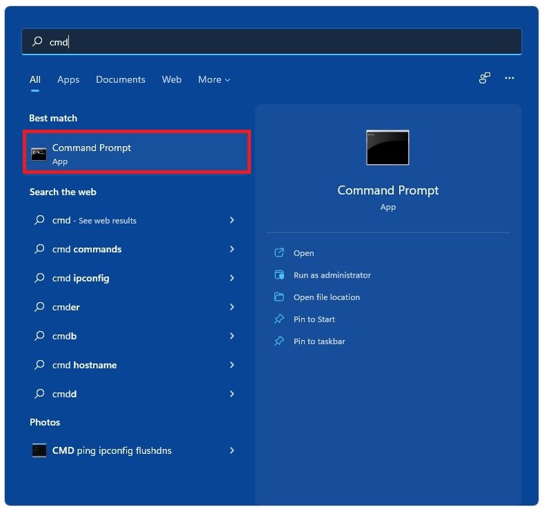Click the large Command Prompt icon in preview pane
This screenshot has width=544, height=509.
(x=387, y=148)
